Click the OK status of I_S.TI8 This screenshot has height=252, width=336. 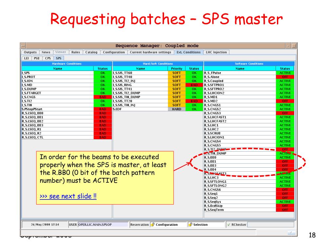point(103,105)
